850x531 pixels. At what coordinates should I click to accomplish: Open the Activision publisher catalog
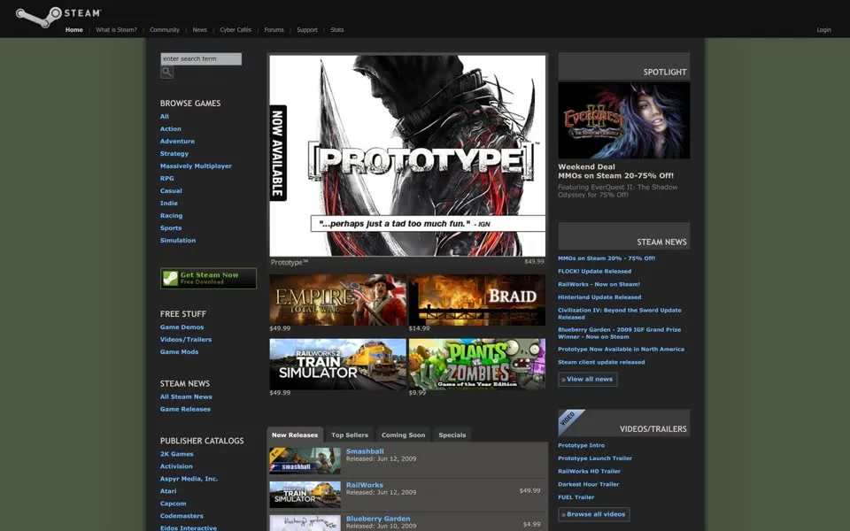click(x=176, y=466)
